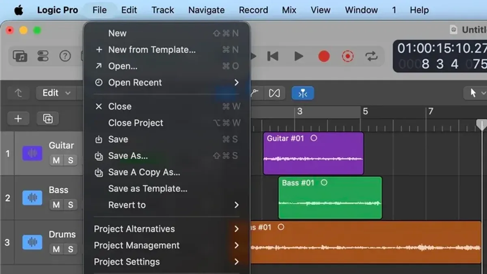Toggle Cycle mode loop button
The image size is (487, 274).
coord(371,56)
